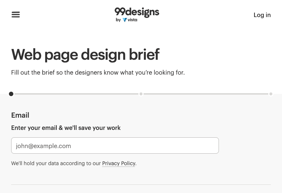Click the Email section label

pyautogui.click(x=20, y=115)
